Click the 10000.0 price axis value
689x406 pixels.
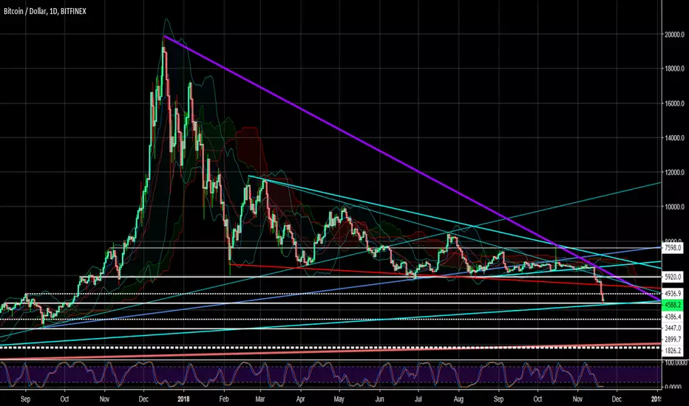click(674, 207)
